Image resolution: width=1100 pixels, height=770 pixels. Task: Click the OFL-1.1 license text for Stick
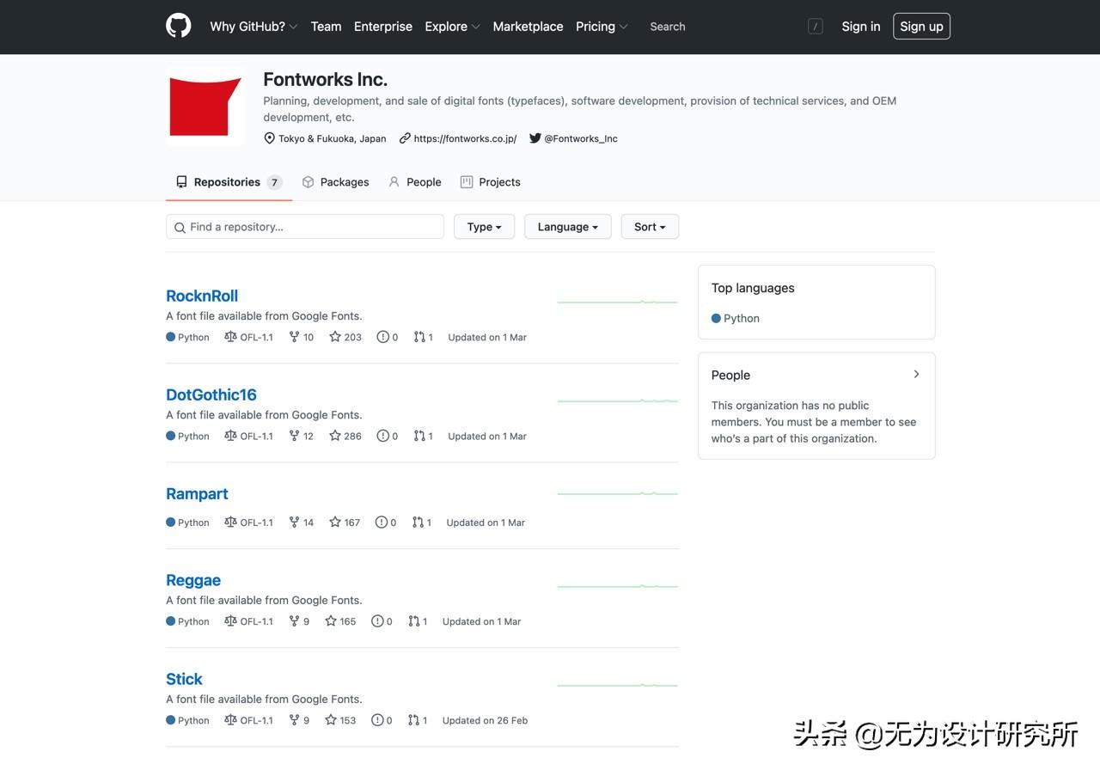[256, 720]
